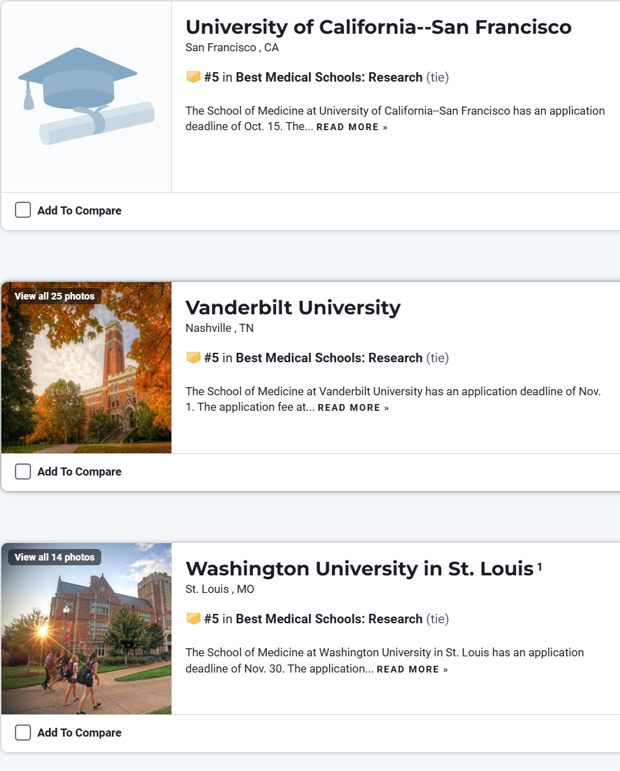Click ranking badge icon for UC San Francisco
Screen dimensions: 620x771
194,78
